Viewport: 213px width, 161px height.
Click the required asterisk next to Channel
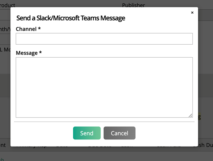[39, 28]
